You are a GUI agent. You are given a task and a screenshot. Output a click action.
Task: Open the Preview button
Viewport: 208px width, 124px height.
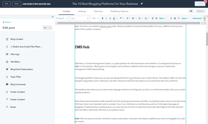click(200, 11)
